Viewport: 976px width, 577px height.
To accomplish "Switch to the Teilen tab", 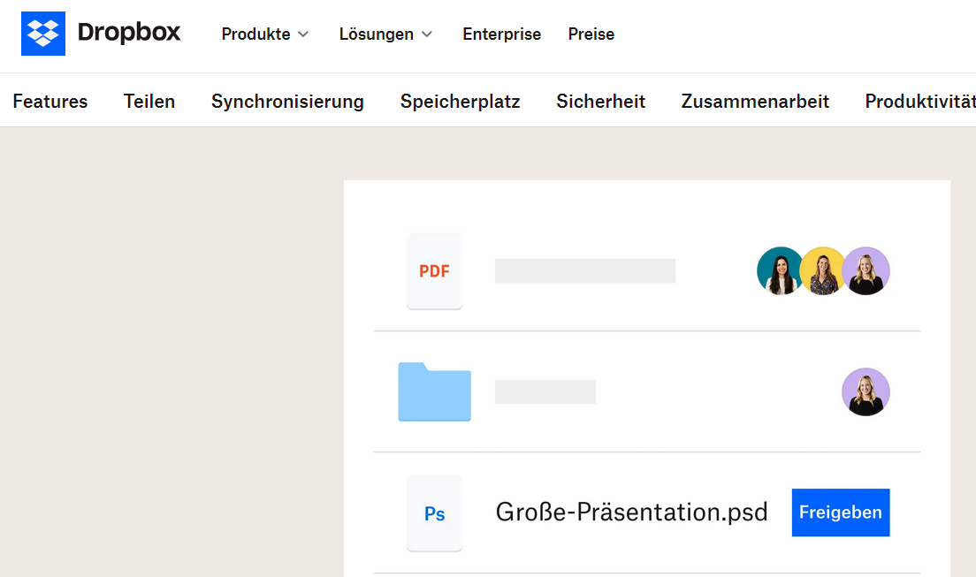I will point(149,101).
